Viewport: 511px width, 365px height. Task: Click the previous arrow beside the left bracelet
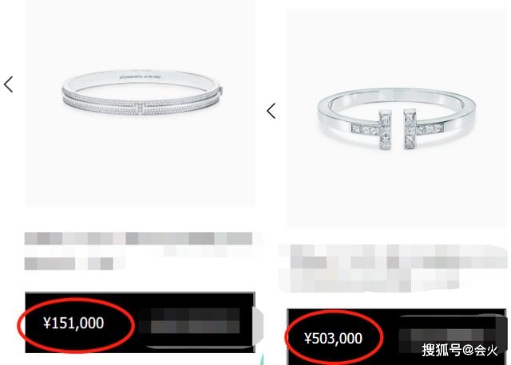coord(9,84)
